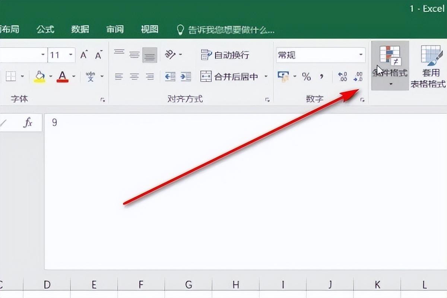
Task: Expand font color dropdown arrow
Action: click(74, 76)
